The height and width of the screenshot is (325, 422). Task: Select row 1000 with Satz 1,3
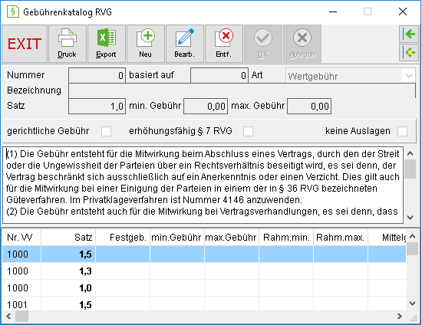204,271
